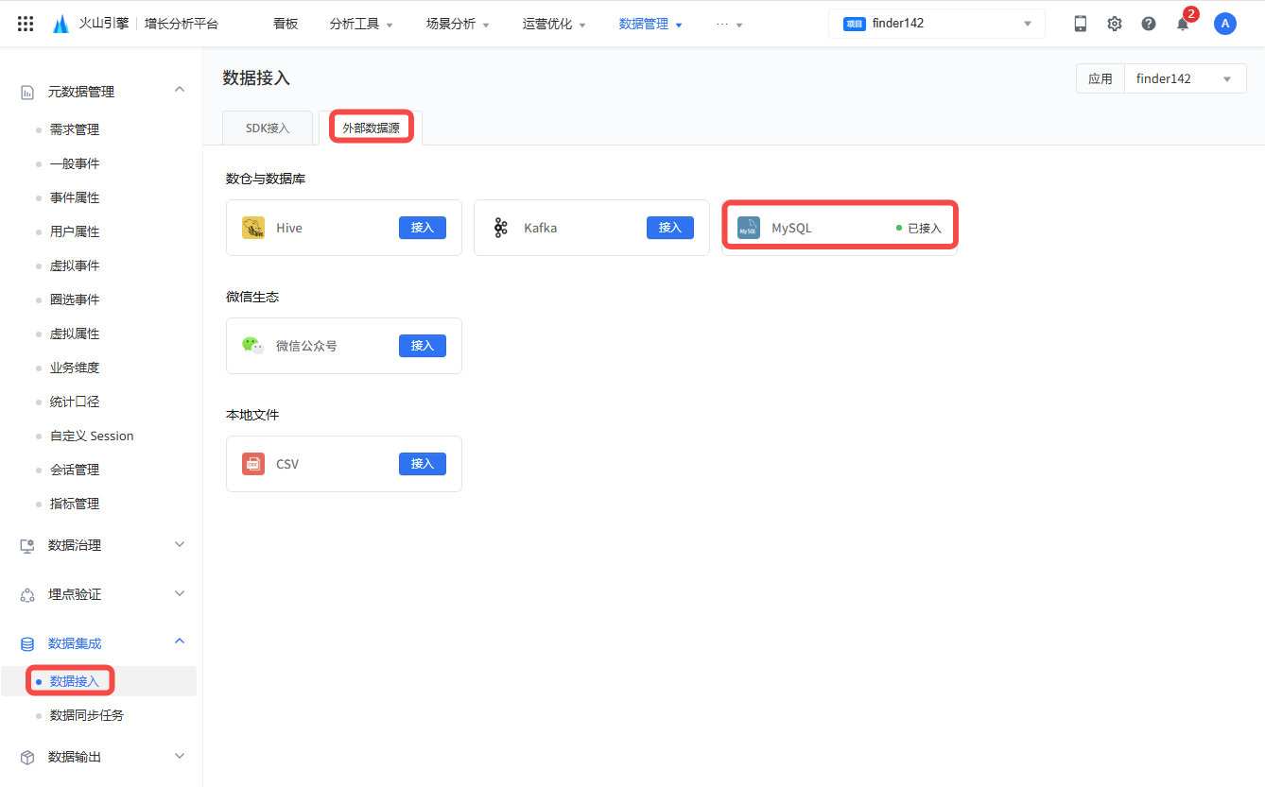This screenshot has height=787, width=1265.
Task: Open 会话管理 in sidebar
Action: click(75, 470)
